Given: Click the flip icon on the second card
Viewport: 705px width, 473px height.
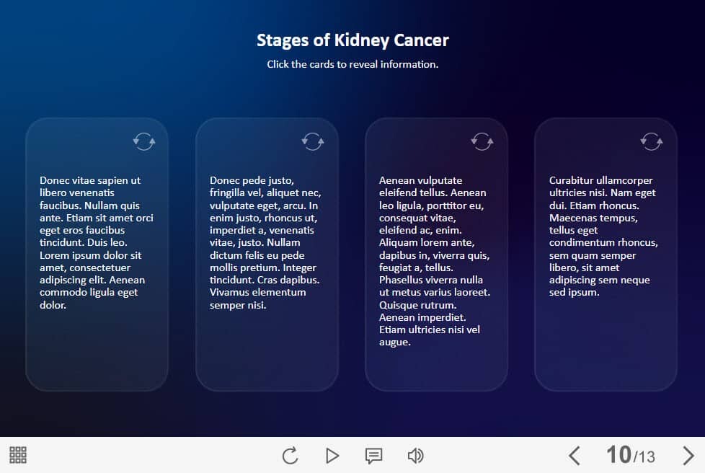Looking at the screenshot, I should pyautogui.click(x=313, y=141).
